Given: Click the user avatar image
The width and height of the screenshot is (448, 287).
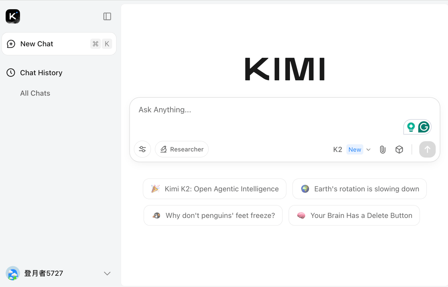Looking at the screenshot, I should click(13, 273).
